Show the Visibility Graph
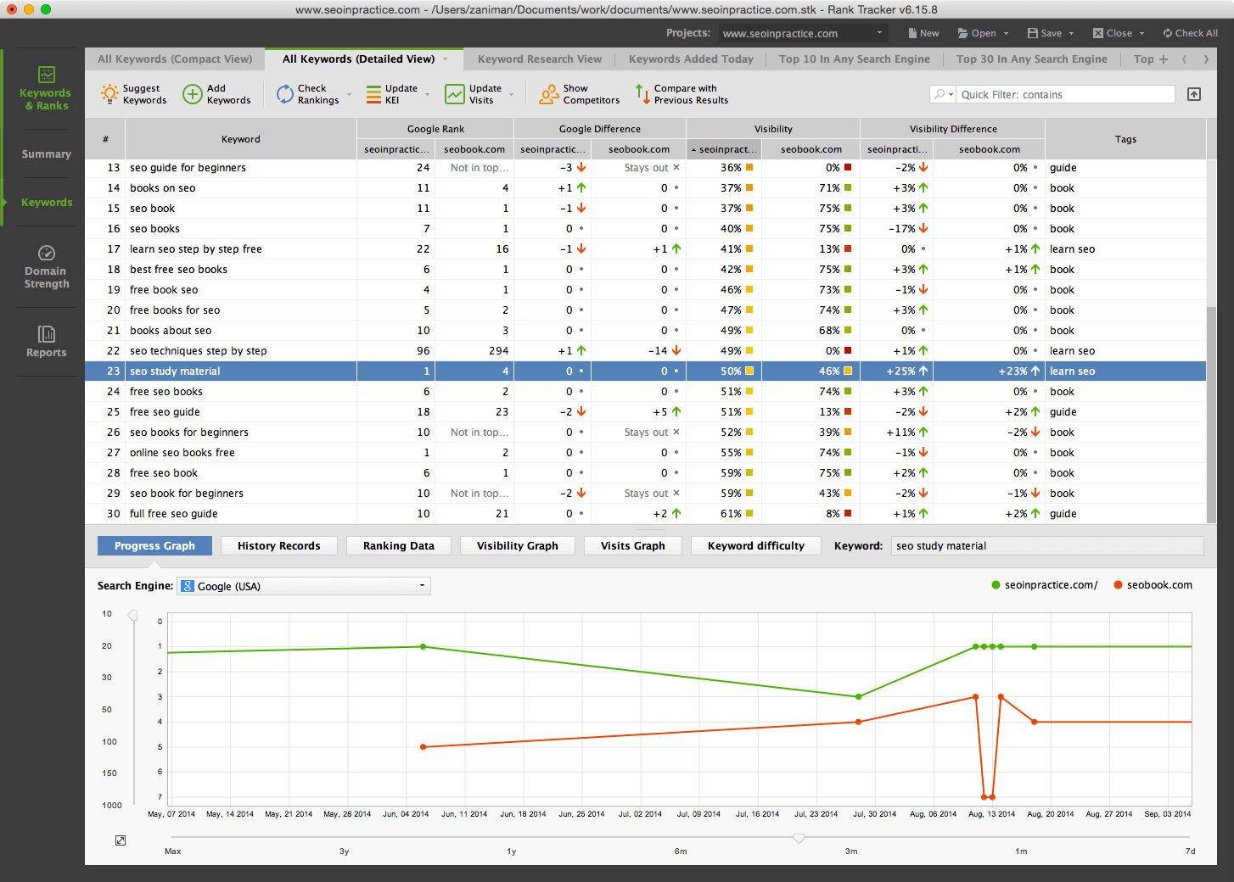 click(517, 546)
